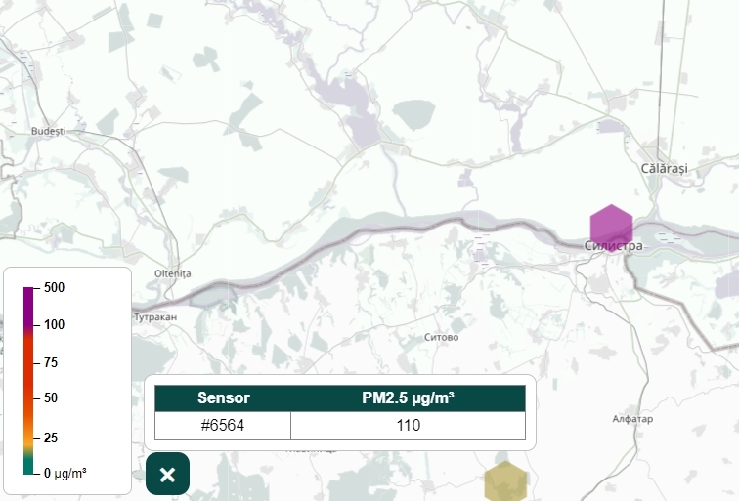Select the olive-yellow hexagon sensor marker
Viewport: 739px width, 501px height.
(506, 481)
